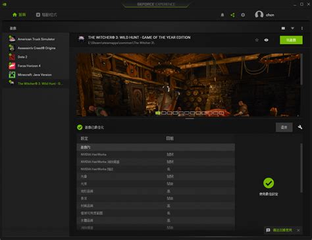Click the chon username
Image resolution: width=312 pixels, height=240 pixels.
coord(270,15)
